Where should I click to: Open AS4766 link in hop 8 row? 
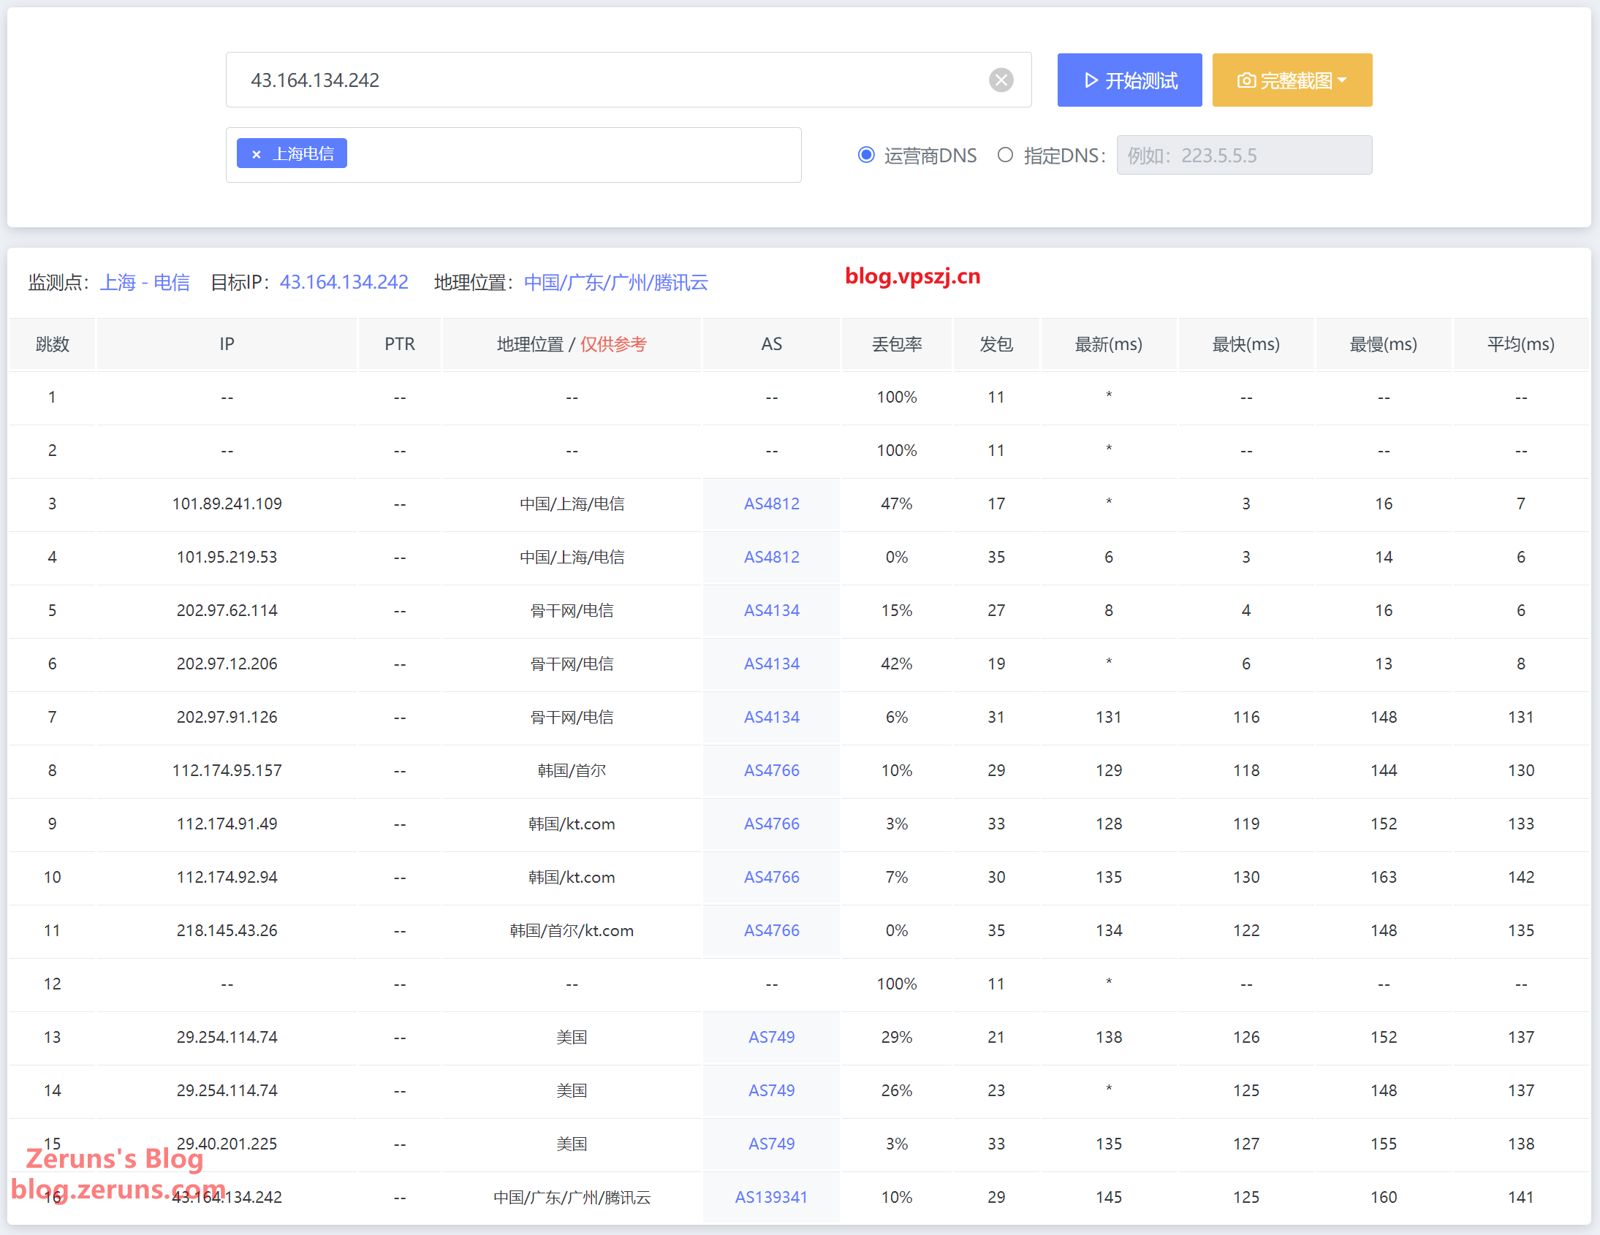770,769
